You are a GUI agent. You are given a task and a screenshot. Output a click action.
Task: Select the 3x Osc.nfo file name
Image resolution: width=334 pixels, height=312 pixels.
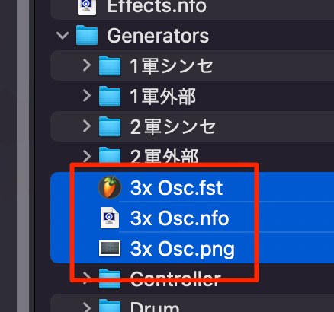coord(179,218)
